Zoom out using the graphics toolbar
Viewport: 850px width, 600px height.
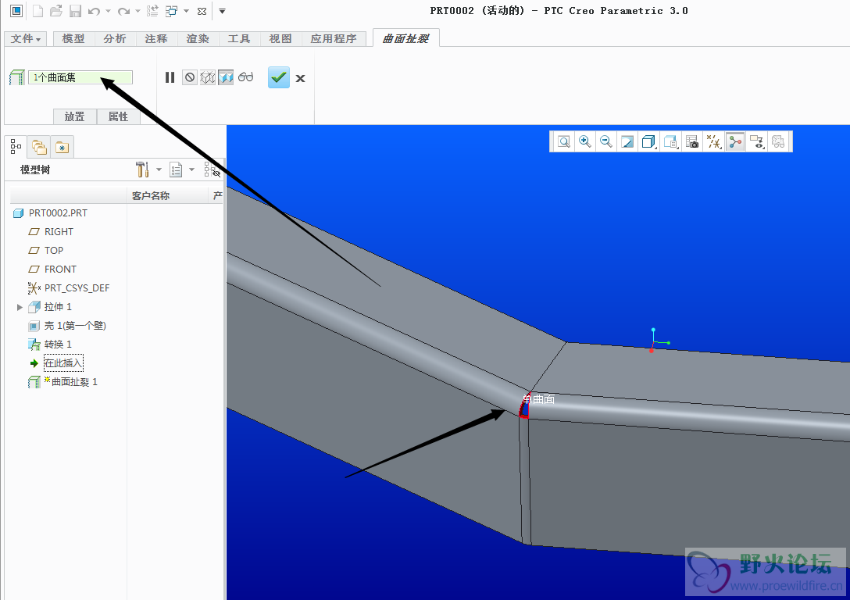coord(606,142)
